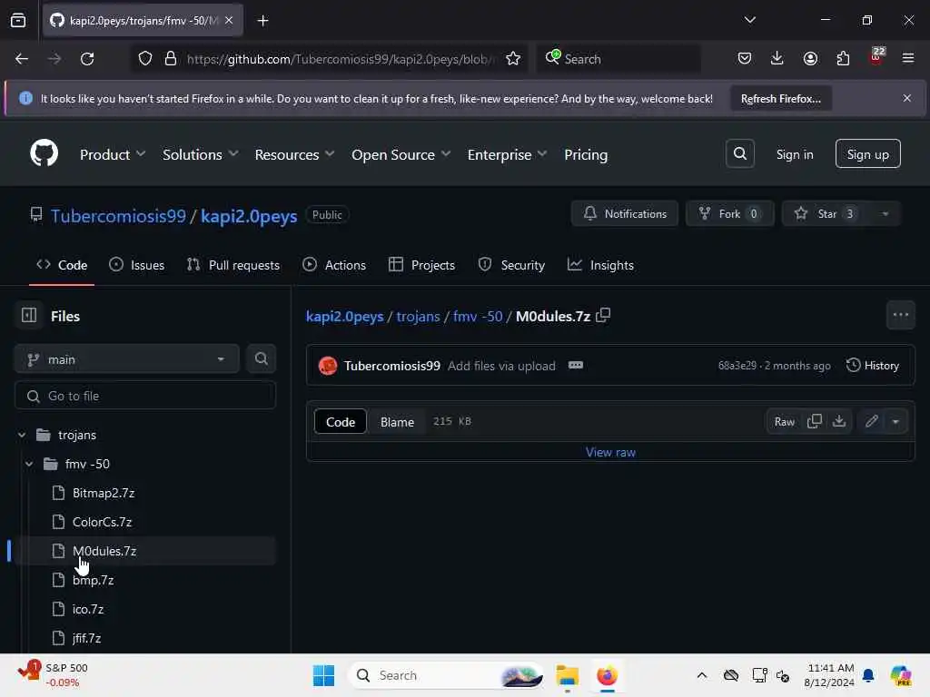
Task: Click the Sign up button
Action: [x=867, y=154]
